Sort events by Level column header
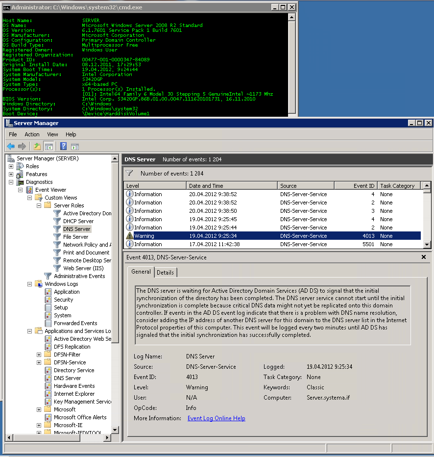This screenshot has height=457, width=434. tap(155, 186)
